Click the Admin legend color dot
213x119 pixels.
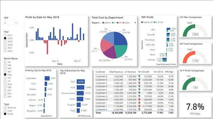point(103,23)
